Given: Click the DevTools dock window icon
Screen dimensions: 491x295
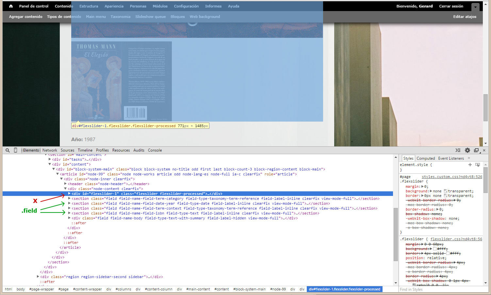Looking at the screenshot, I should 476,150.
